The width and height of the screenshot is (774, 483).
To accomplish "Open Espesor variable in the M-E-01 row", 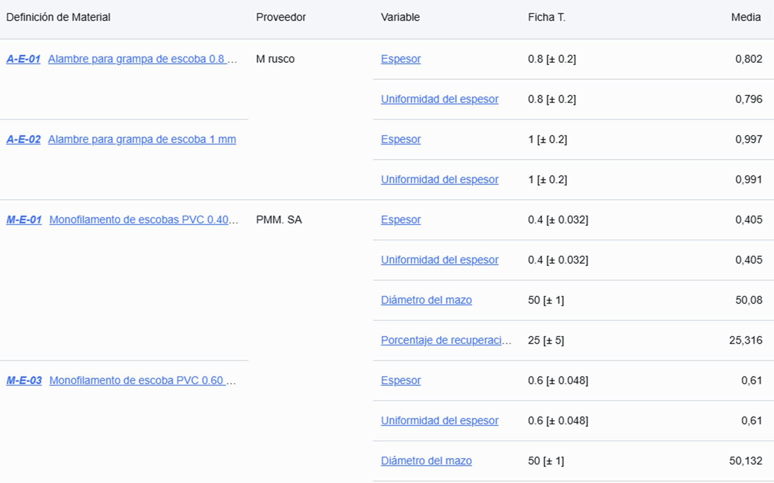I will point(401,220).
